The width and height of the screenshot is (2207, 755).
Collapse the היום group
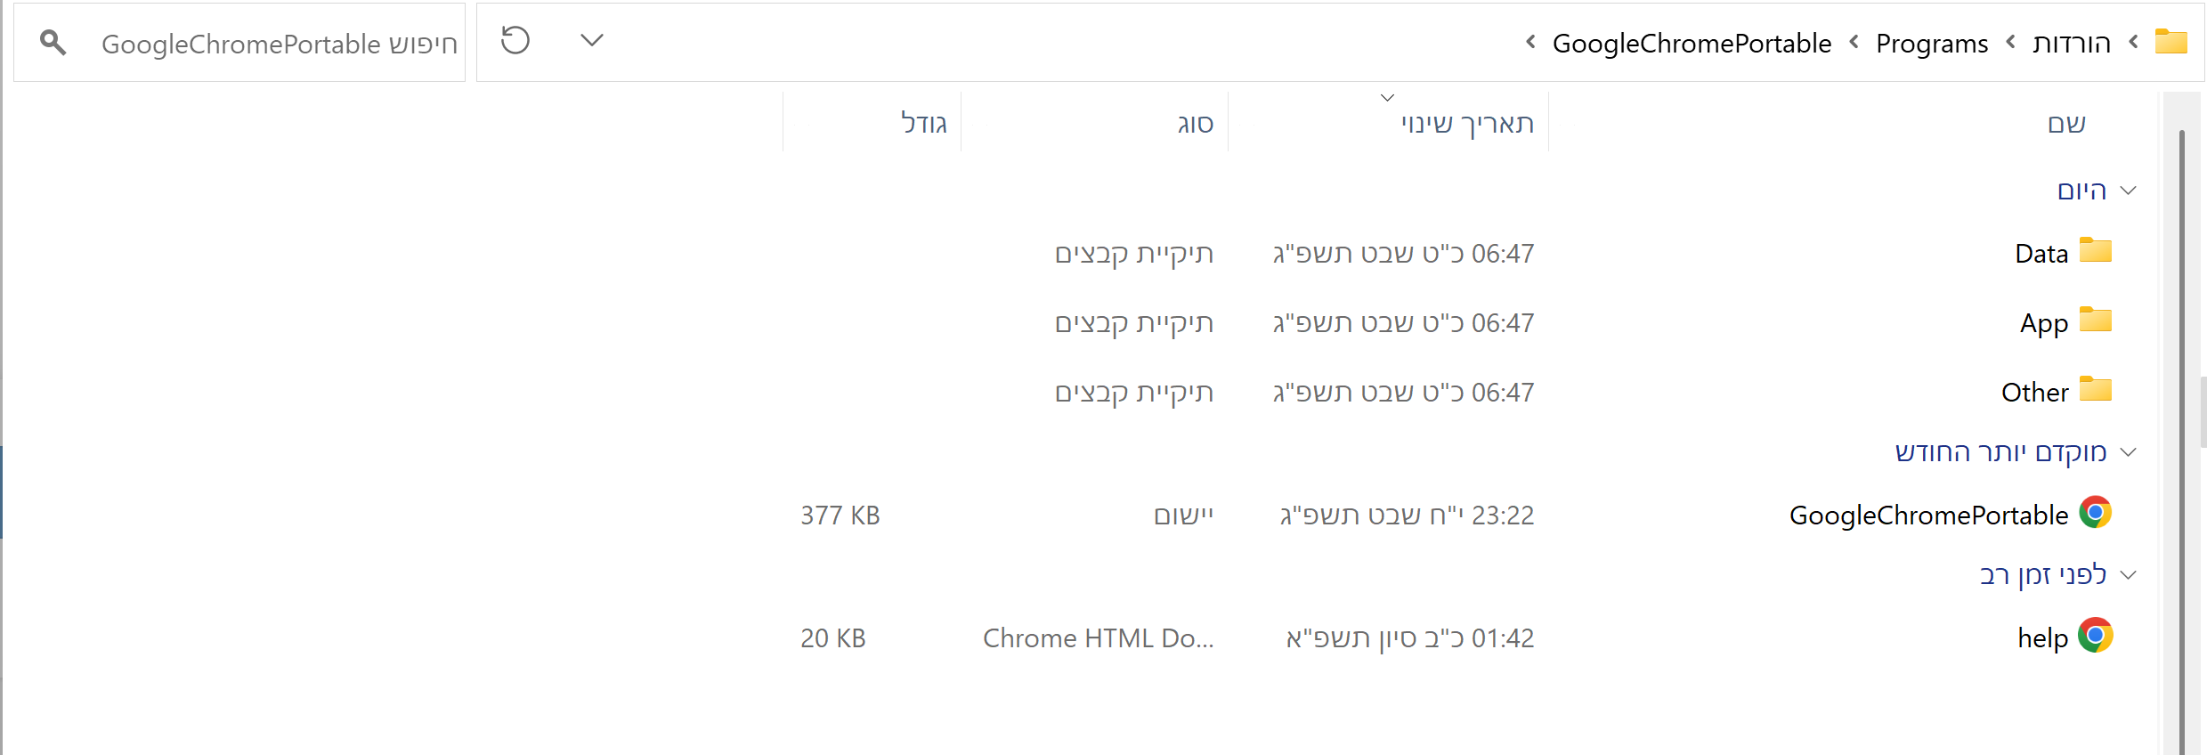(x=2128, y=191)
